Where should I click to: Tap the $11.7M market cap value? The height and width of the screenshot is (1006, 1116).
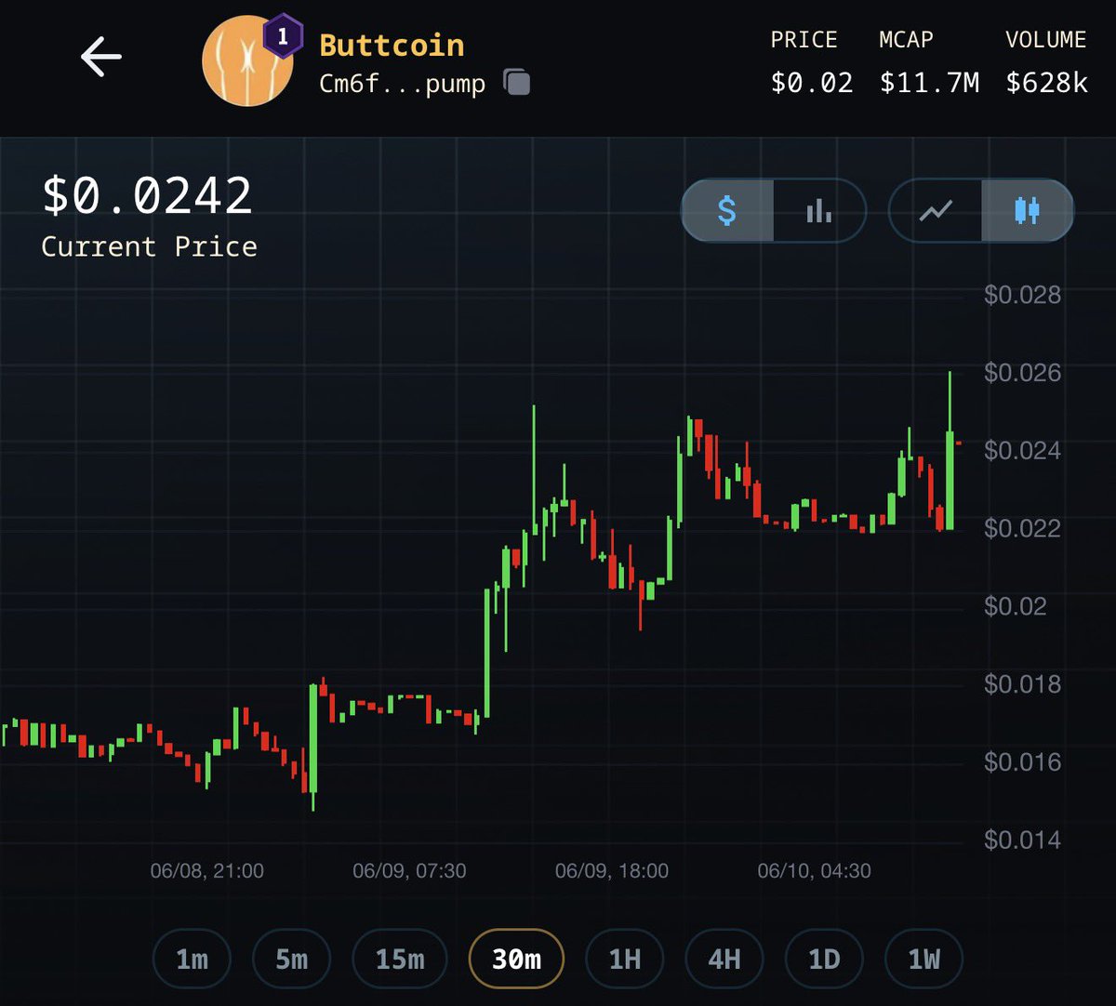click(929, 83)
